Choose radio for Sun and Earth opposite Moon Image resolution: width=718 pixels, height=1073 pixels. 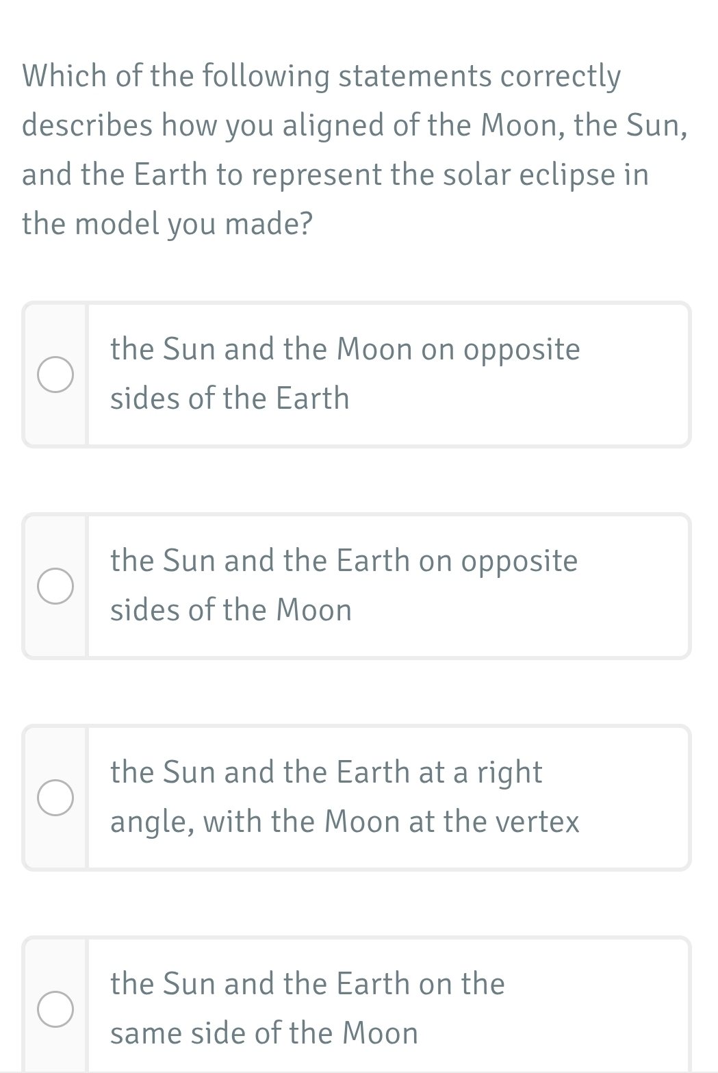pos(55,586)
